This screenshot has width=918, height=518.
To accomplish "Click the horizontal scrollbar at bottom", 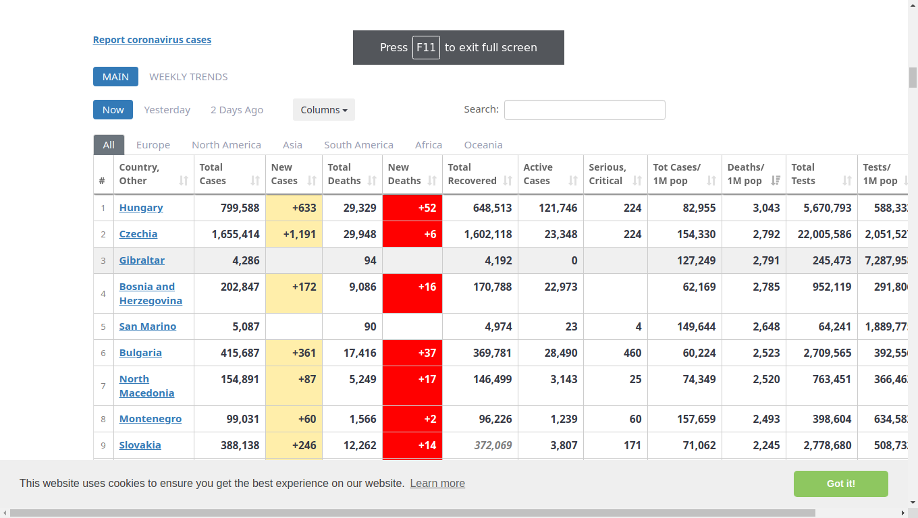I will click(x=412, y=513).
